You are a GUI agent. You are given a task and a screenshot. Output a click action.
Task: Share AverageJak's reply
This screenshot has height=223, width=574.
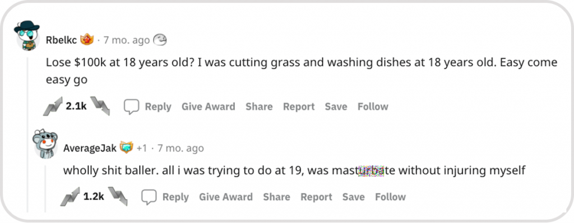pyautogui.click(x=276, y=197)
